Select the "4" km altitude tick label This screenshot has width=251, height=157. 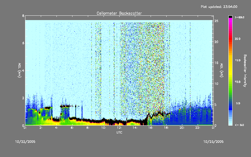23,71
